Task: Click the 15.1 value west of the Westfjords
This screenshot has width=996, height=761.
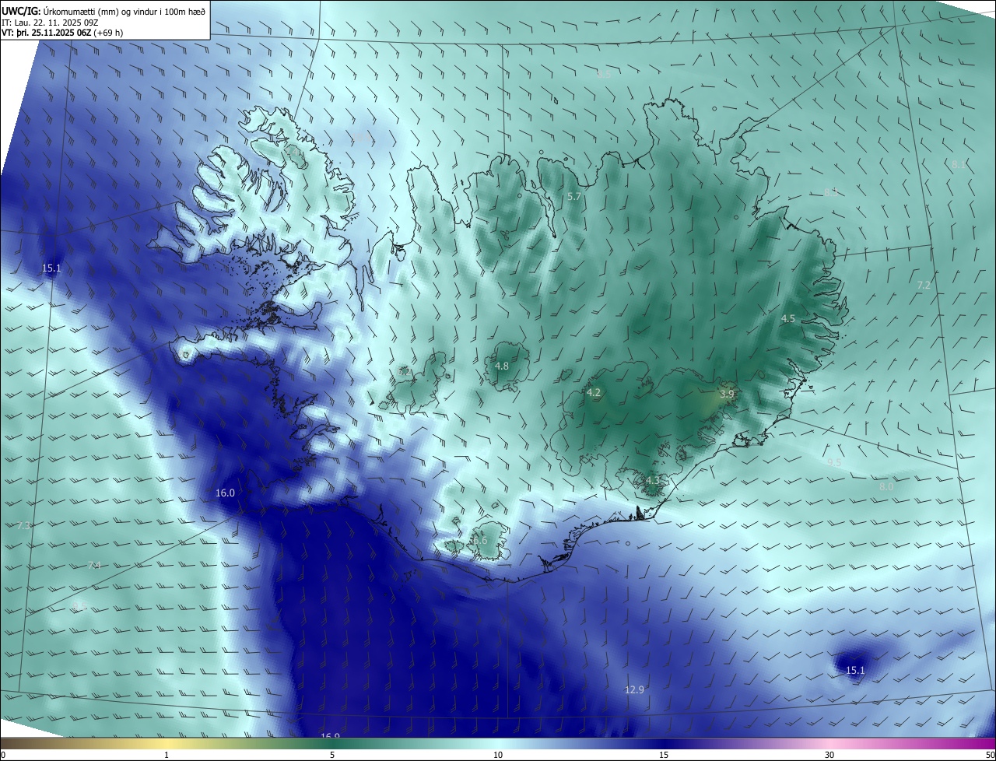Action: tap(51, 268)
